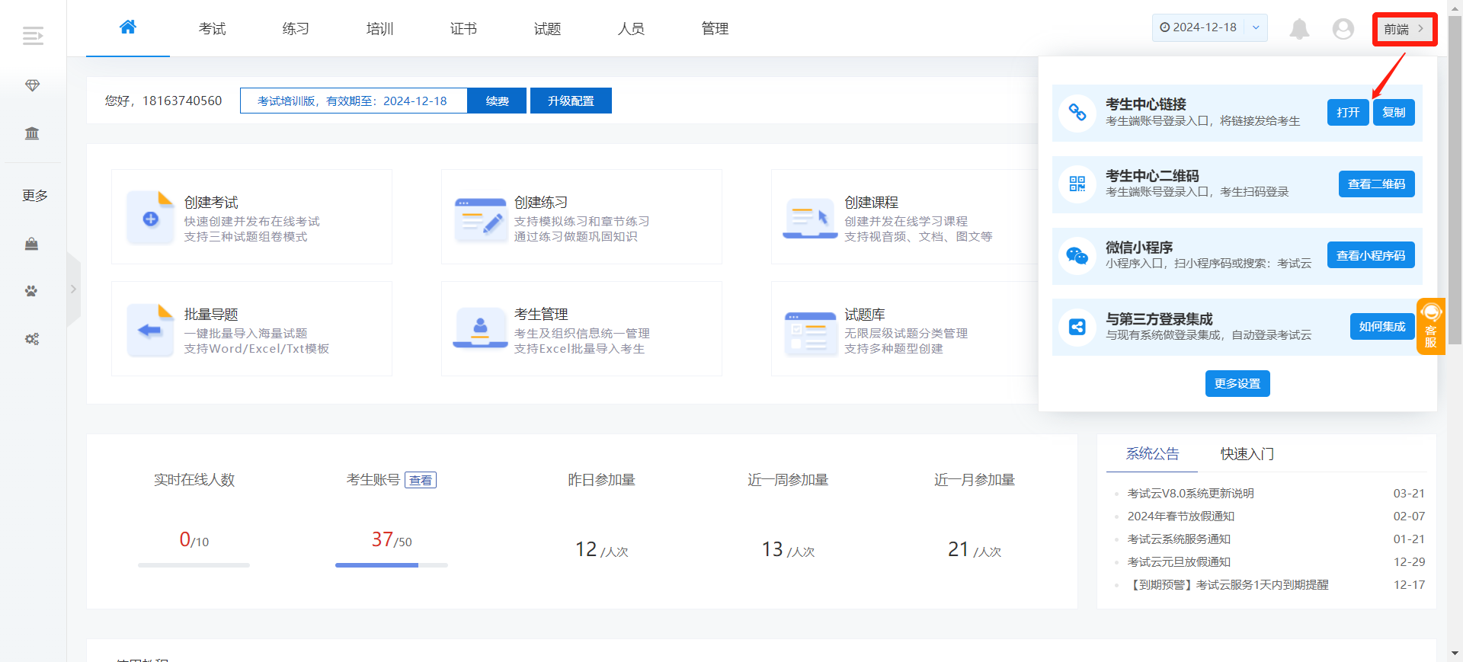Click the 近一月参加量 value 21
This screenshot has height=662, width=1463.
958,549
